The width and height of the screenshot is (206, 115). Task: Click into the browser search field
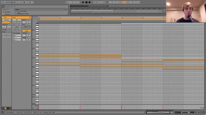click(36, 6)
